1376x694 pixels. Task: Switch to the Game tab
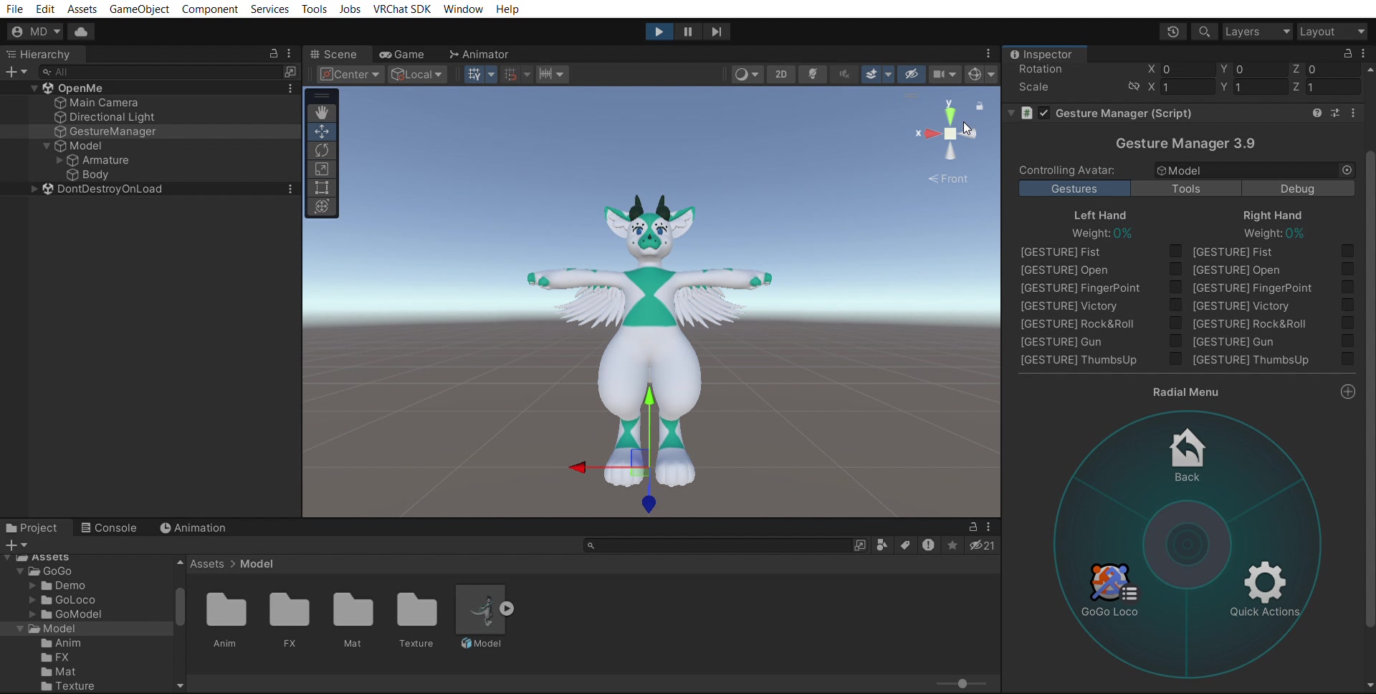(402, 54)
